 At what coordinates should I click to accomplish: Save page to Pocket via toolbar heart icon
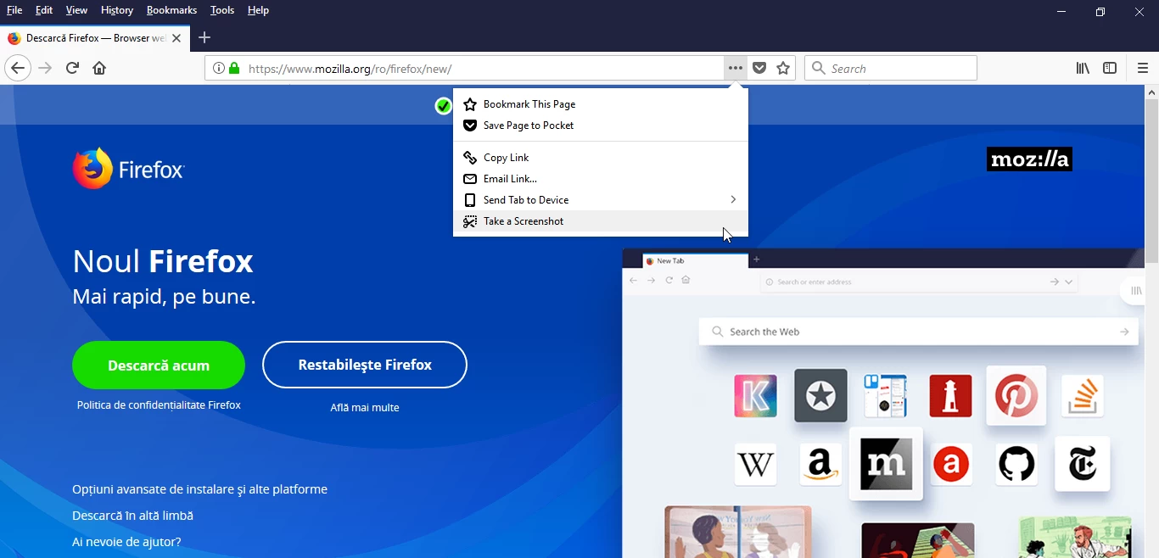point(759,68)
